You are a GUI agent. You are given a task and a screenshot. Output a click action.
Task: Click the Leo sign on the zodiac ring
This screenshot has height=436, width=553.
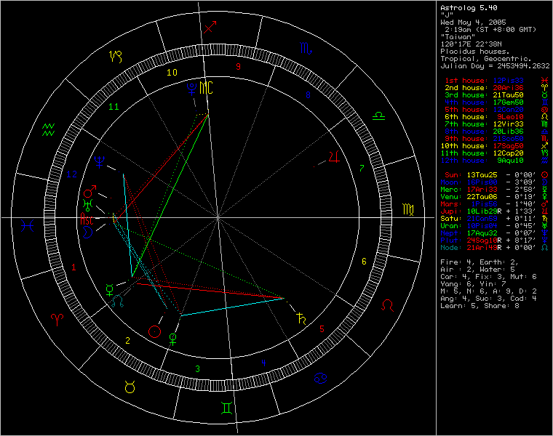pyautogui.click(x=391, y=304)
